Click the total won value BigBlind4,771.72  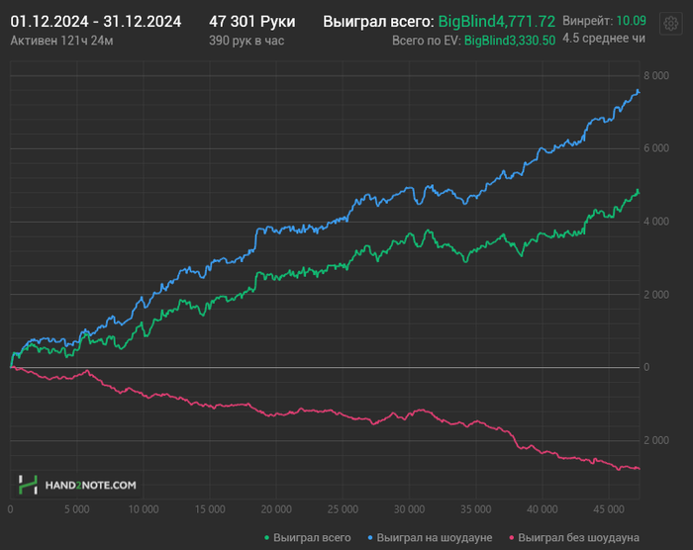click(x=496, y=21)
